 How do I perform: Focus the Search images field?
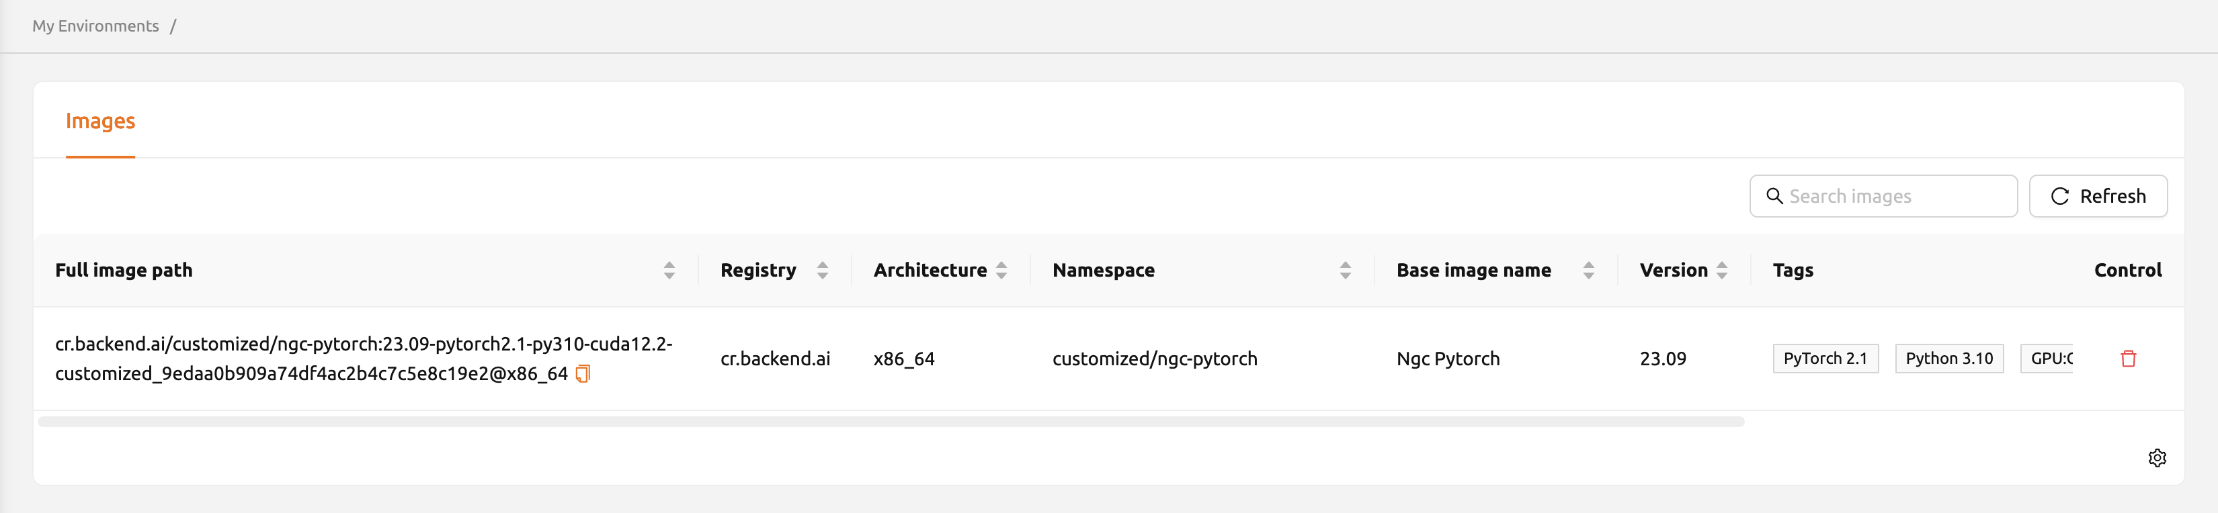tap(1883, 196)
